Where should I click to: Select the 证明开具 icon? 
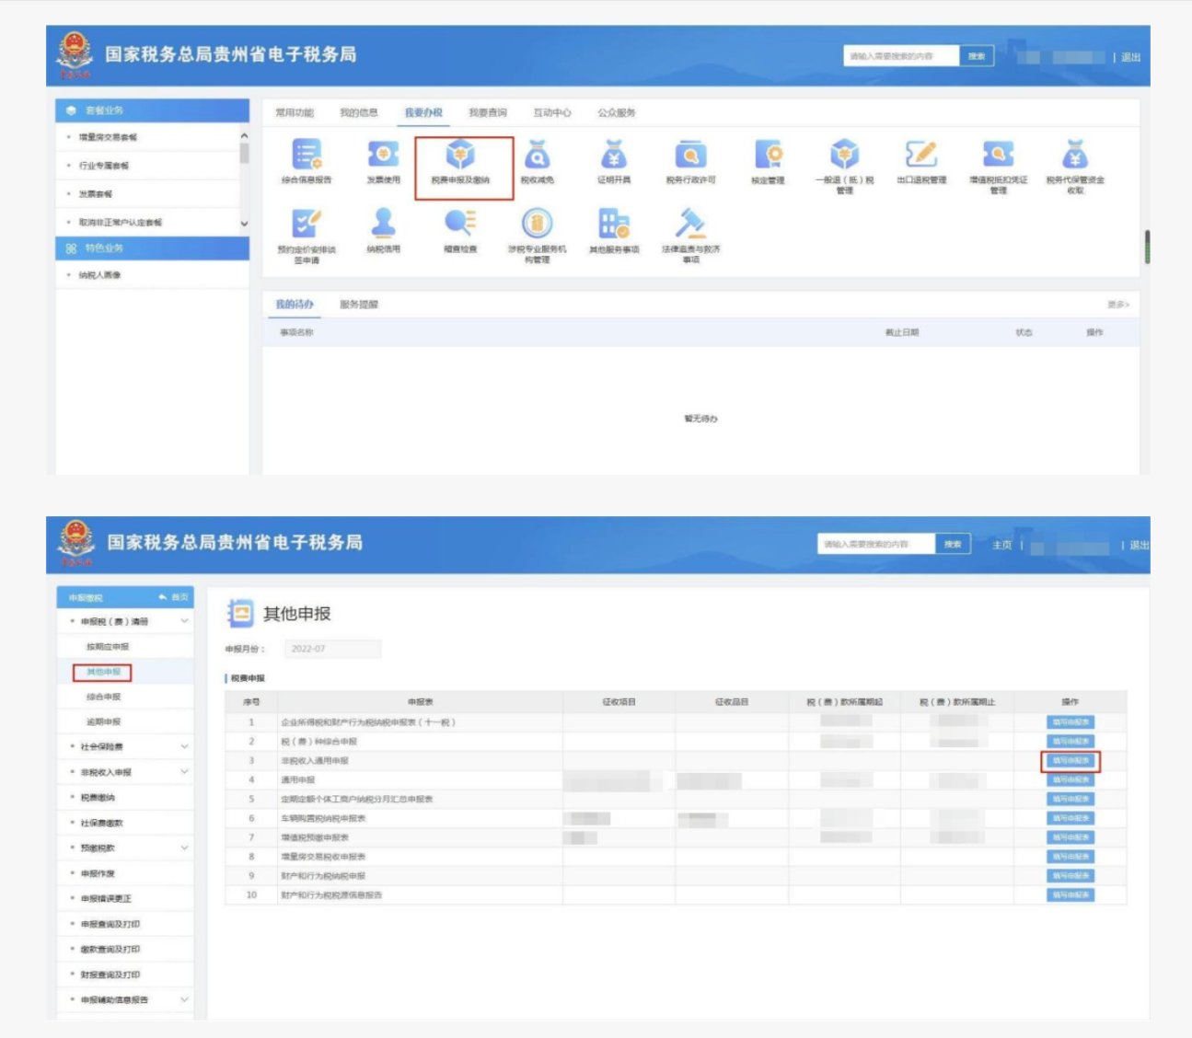point(614,156)
